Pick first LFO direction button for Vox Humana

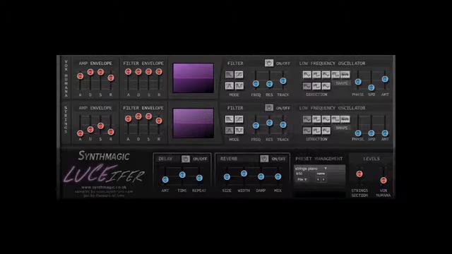pyautogui.click(x=307, y=86)
